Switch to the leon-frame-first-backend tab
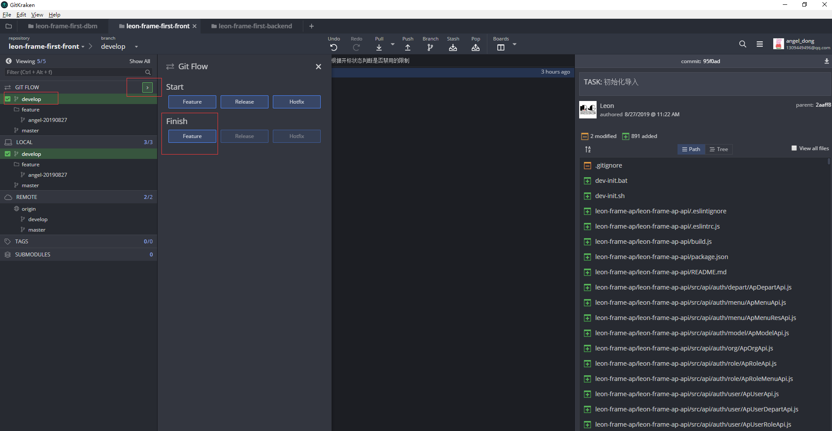832x431 pixels. tap(255, 26)
